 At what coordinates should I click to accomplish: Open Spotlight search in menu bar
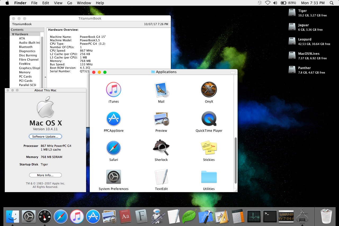click(332, 3)
